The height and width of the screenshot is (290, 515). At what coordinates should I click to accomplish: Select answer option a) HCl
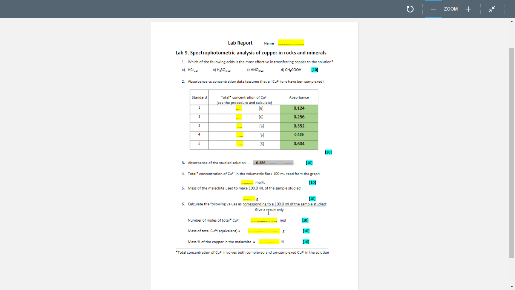[x=190, y=69]
